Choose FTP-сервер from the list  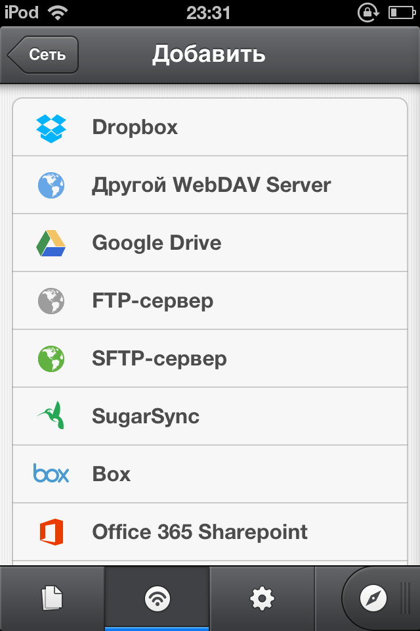pyautogui.click(x=210, y=300)
